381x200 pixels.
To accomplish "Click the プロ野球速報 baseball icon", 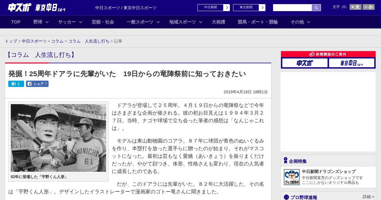I will [x=286, y=197].
